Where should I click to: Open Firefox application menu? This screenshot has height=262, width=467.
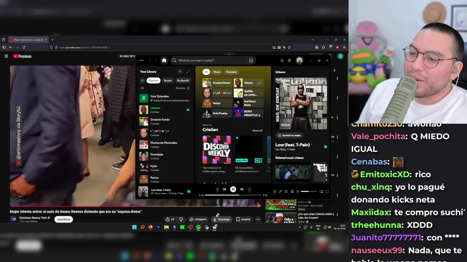pos(344,47)
